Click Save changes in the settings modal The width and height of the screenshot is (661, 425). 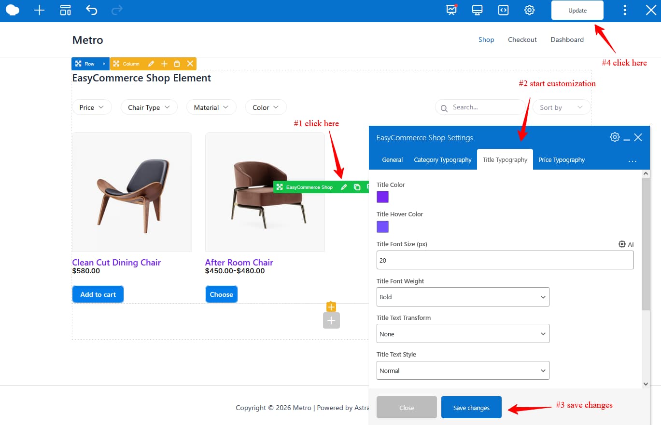[471, 407]
